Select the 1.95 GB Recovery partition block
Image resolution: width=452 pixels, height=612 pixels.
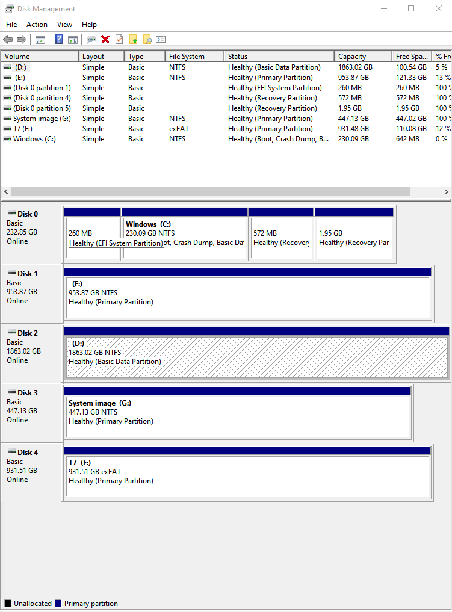(x=354, y=234)
